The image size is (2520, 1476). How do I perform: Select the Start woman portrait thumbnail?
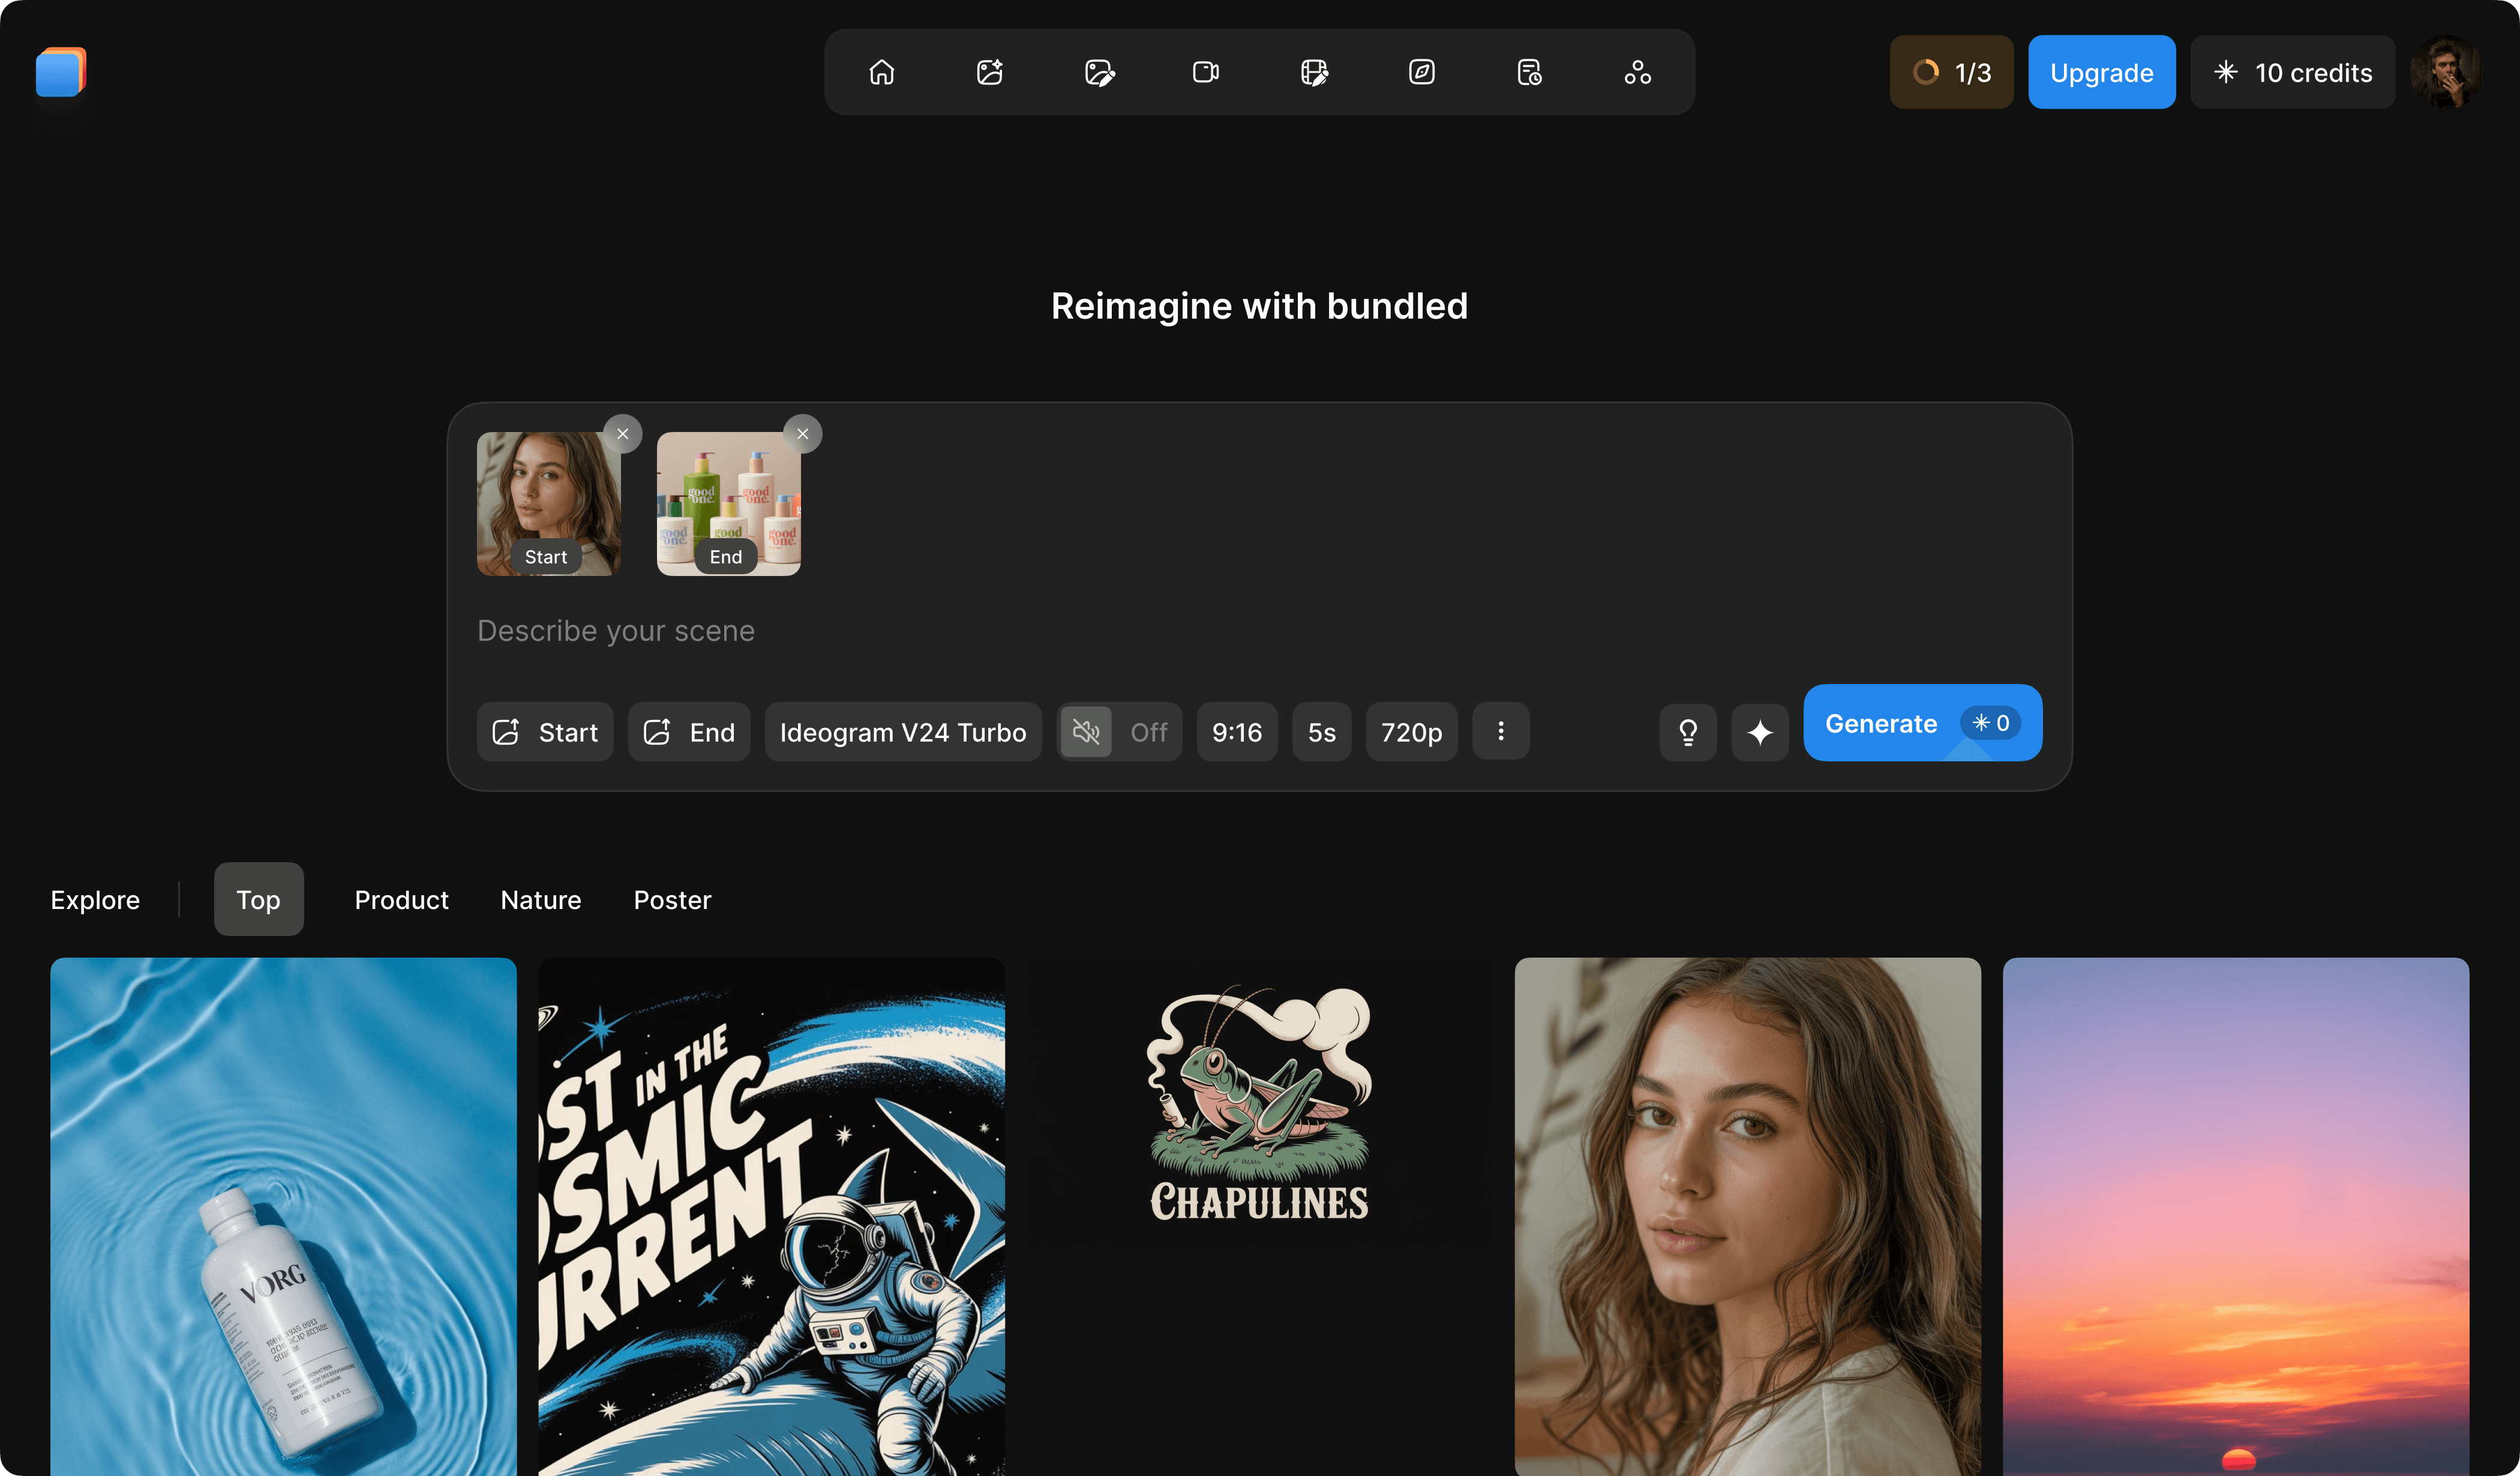coord(549,504)
